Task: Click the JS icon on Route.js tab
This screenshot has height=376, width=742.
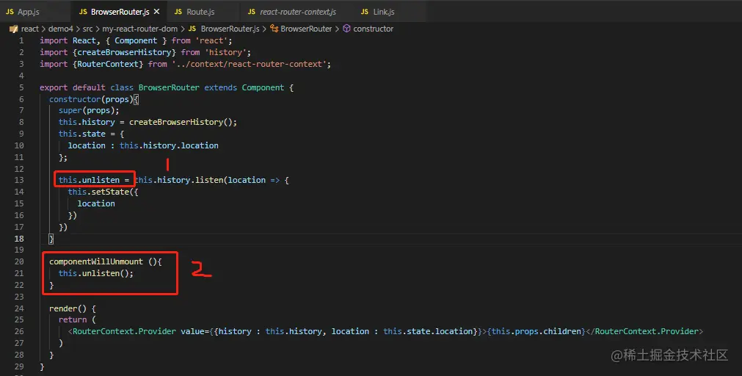Action: [178, 11]
